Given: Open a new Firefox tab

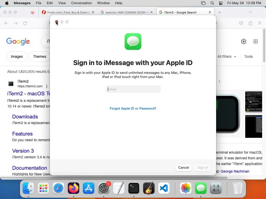Looking at the screenshot, I should (220, 12).
